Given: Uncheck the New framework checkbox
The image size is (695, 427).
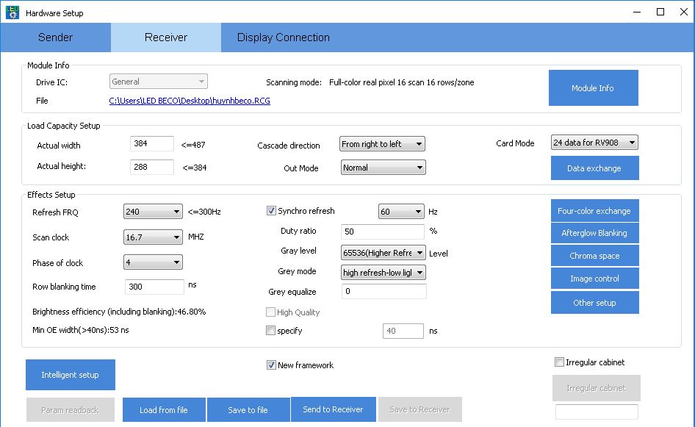Looking at the screenshot, I should 271,365.
